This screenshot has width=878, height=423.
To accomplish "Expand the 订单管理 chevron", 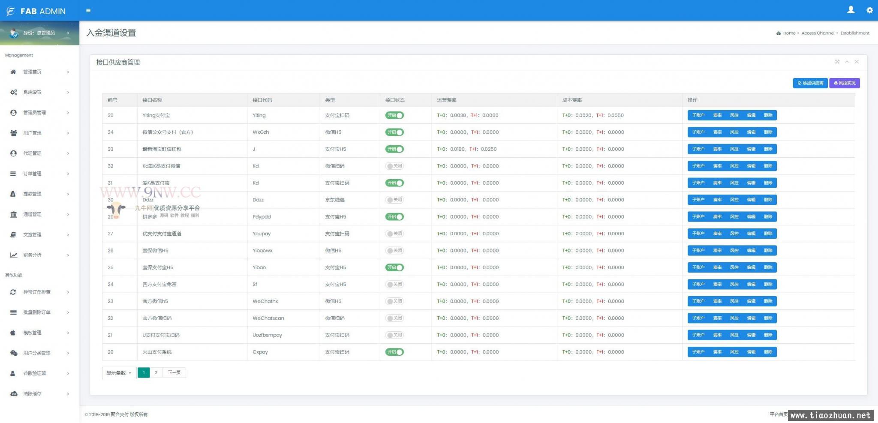I will (68, 174).
